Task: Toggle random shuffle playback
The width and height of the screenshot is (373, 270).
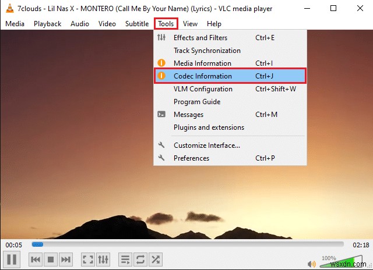Action: click(156, 260)
